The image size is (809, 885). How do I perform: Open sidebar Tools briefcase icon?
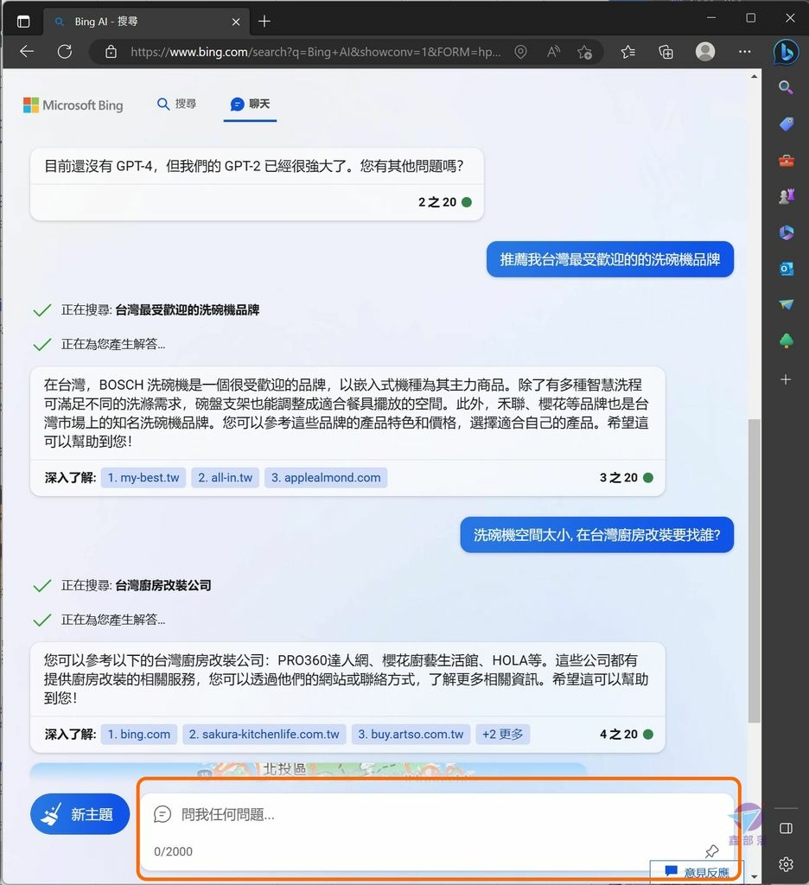(x=786, y=161)
